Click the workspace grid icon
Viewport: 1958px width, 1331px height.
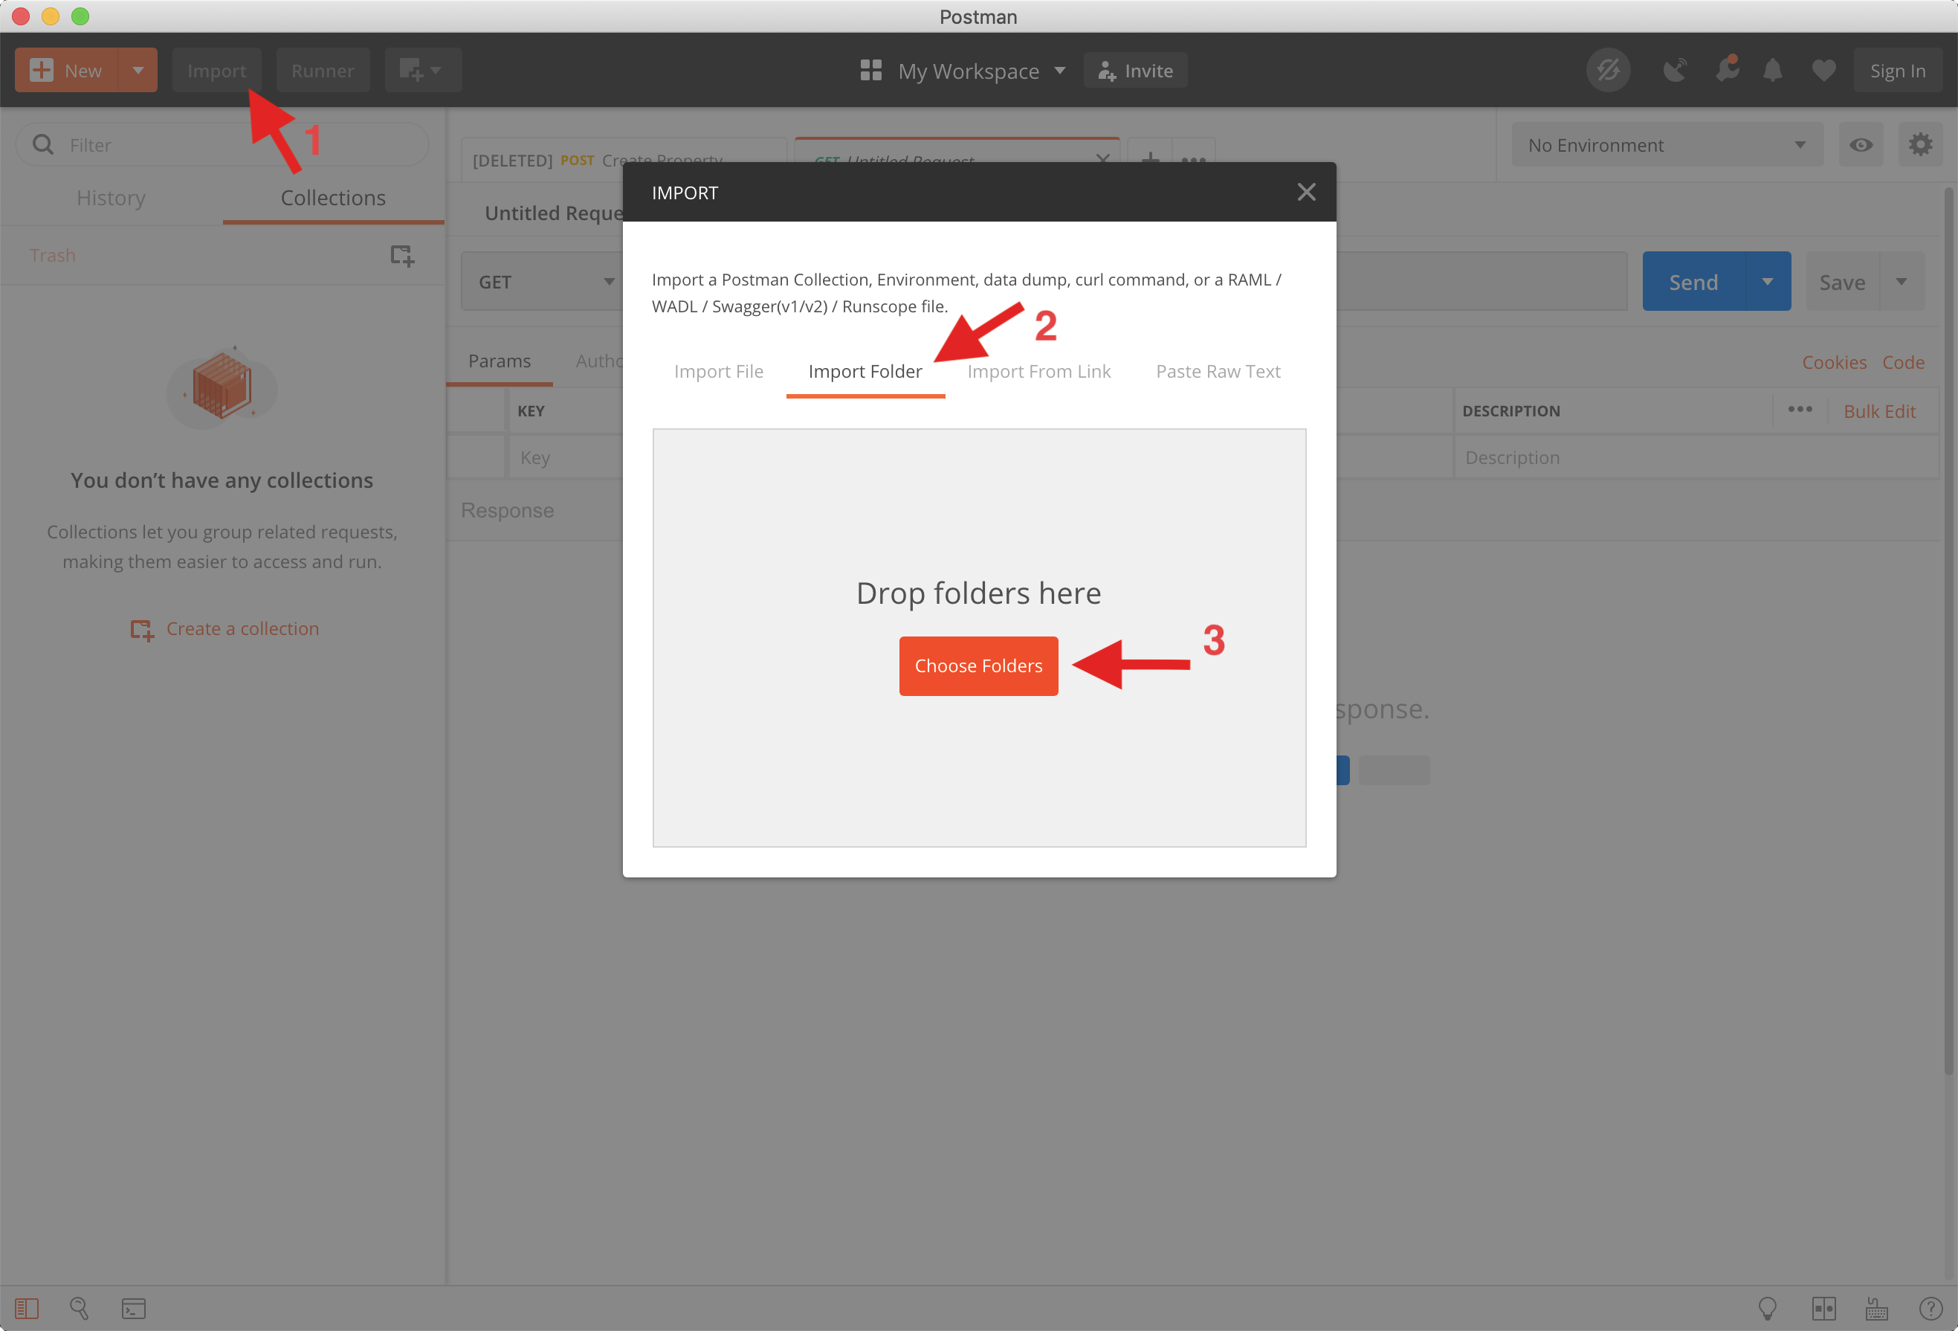pos(870,70)
